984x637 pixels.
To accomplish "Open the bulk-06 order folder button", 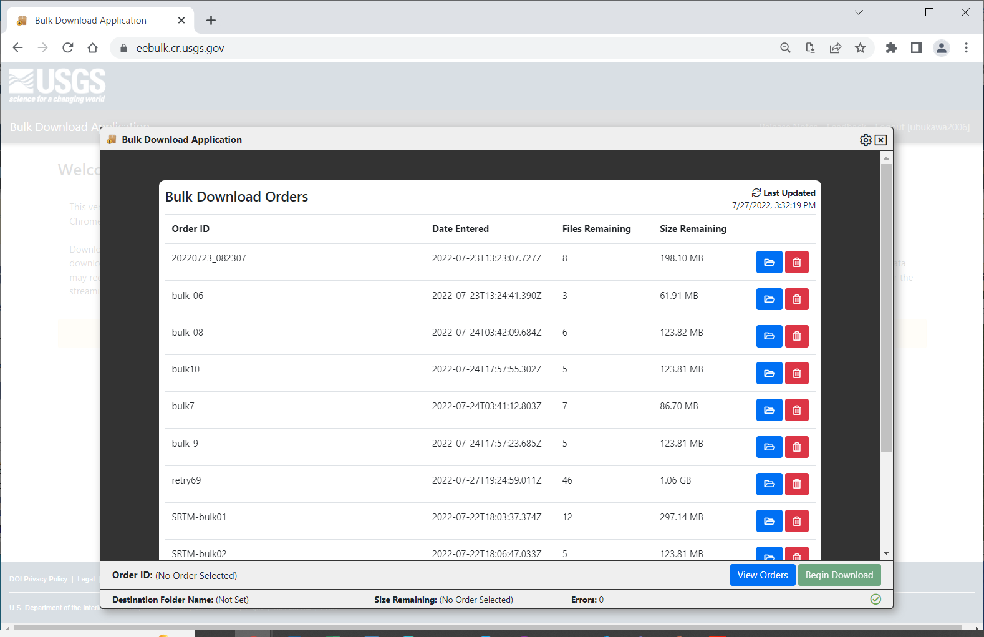I will click(x=769, y=299).
